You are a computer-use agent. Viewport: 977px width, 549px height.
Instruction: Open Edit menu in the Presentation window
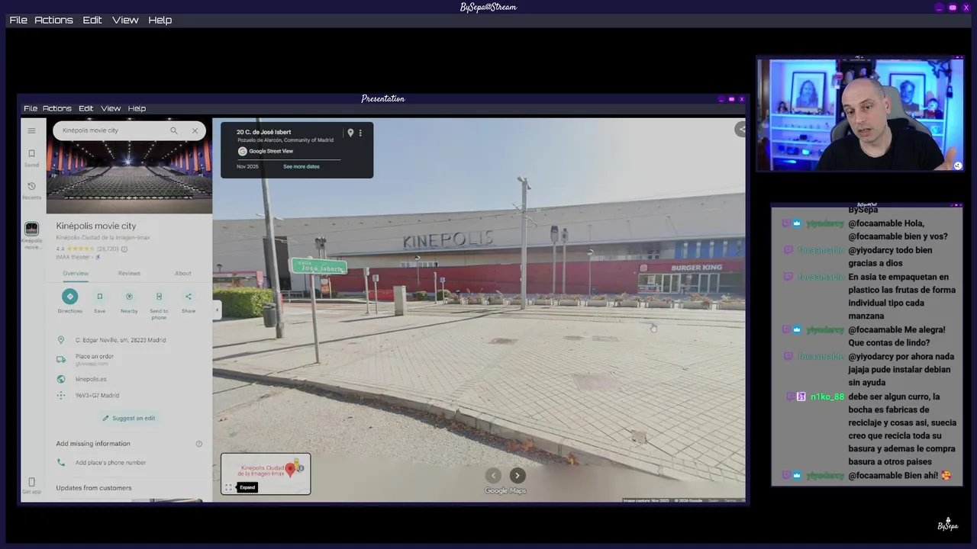[x=86, y=108]
